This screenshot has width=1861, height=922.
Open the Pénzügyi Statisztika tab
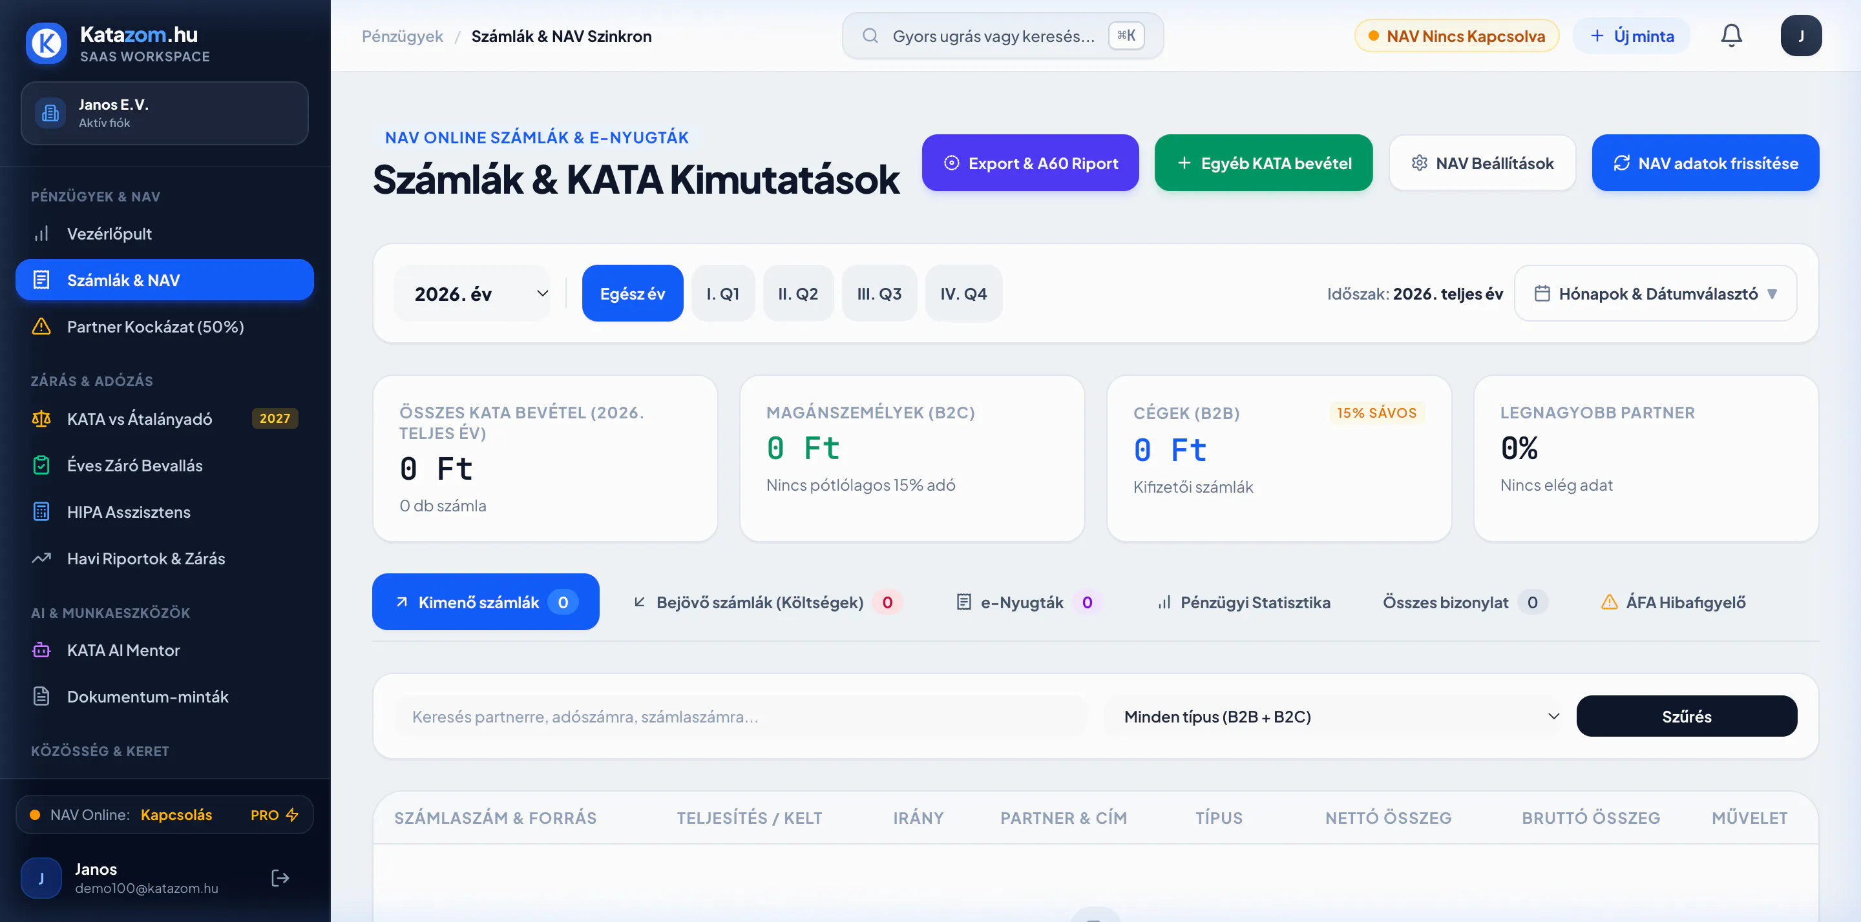(x=1243, y=601)
